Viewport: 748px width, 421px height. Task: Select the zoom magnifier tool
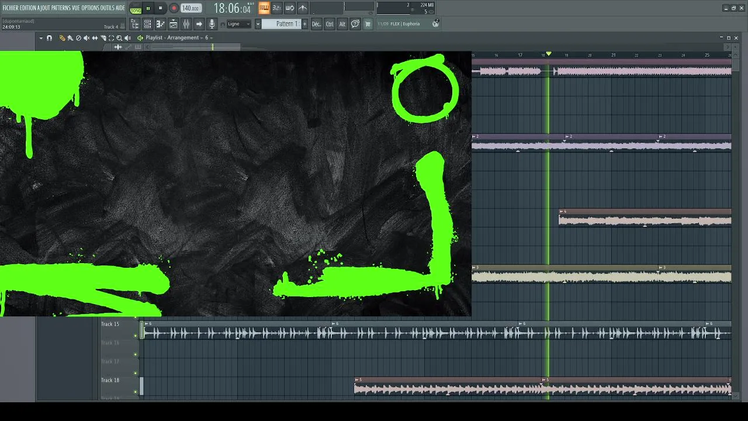(119, 38)
